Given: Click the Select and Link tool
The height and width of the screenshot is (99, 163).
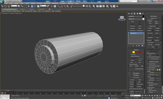Looking at the screenshot, I should click(2, 6).
